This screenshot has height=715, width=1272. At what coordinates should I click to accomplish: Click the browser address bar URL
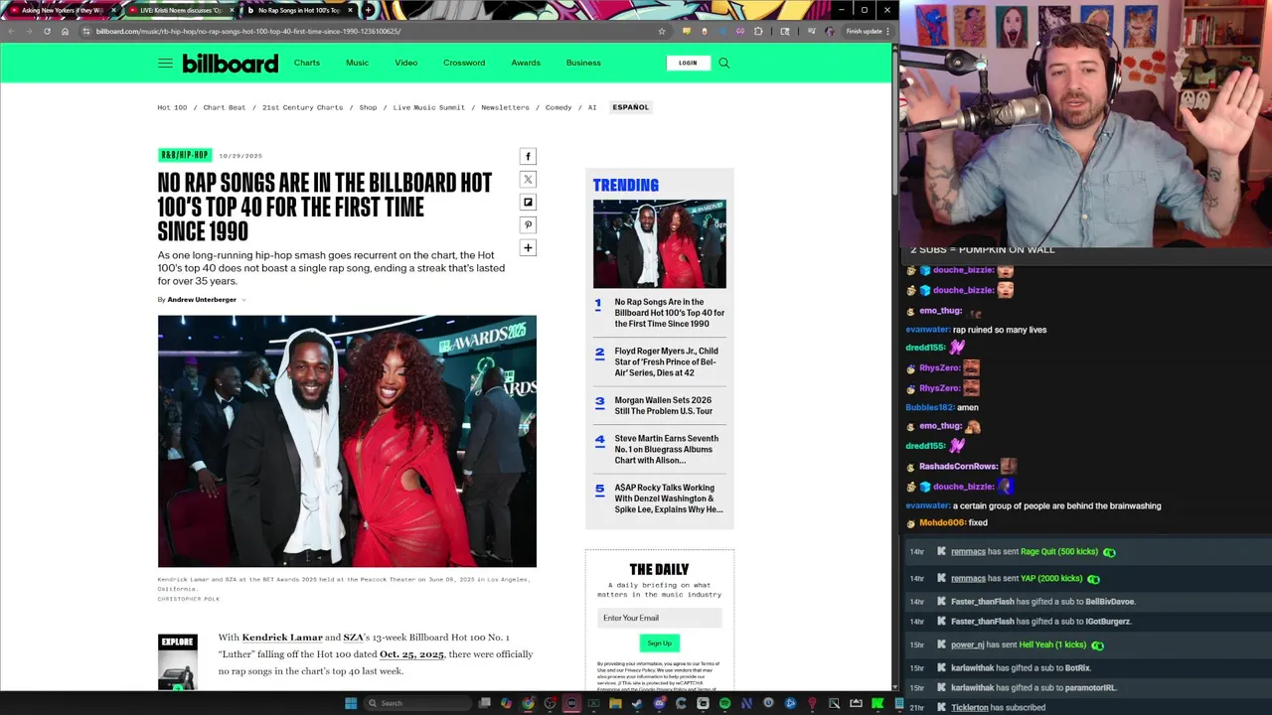(247, 31)
